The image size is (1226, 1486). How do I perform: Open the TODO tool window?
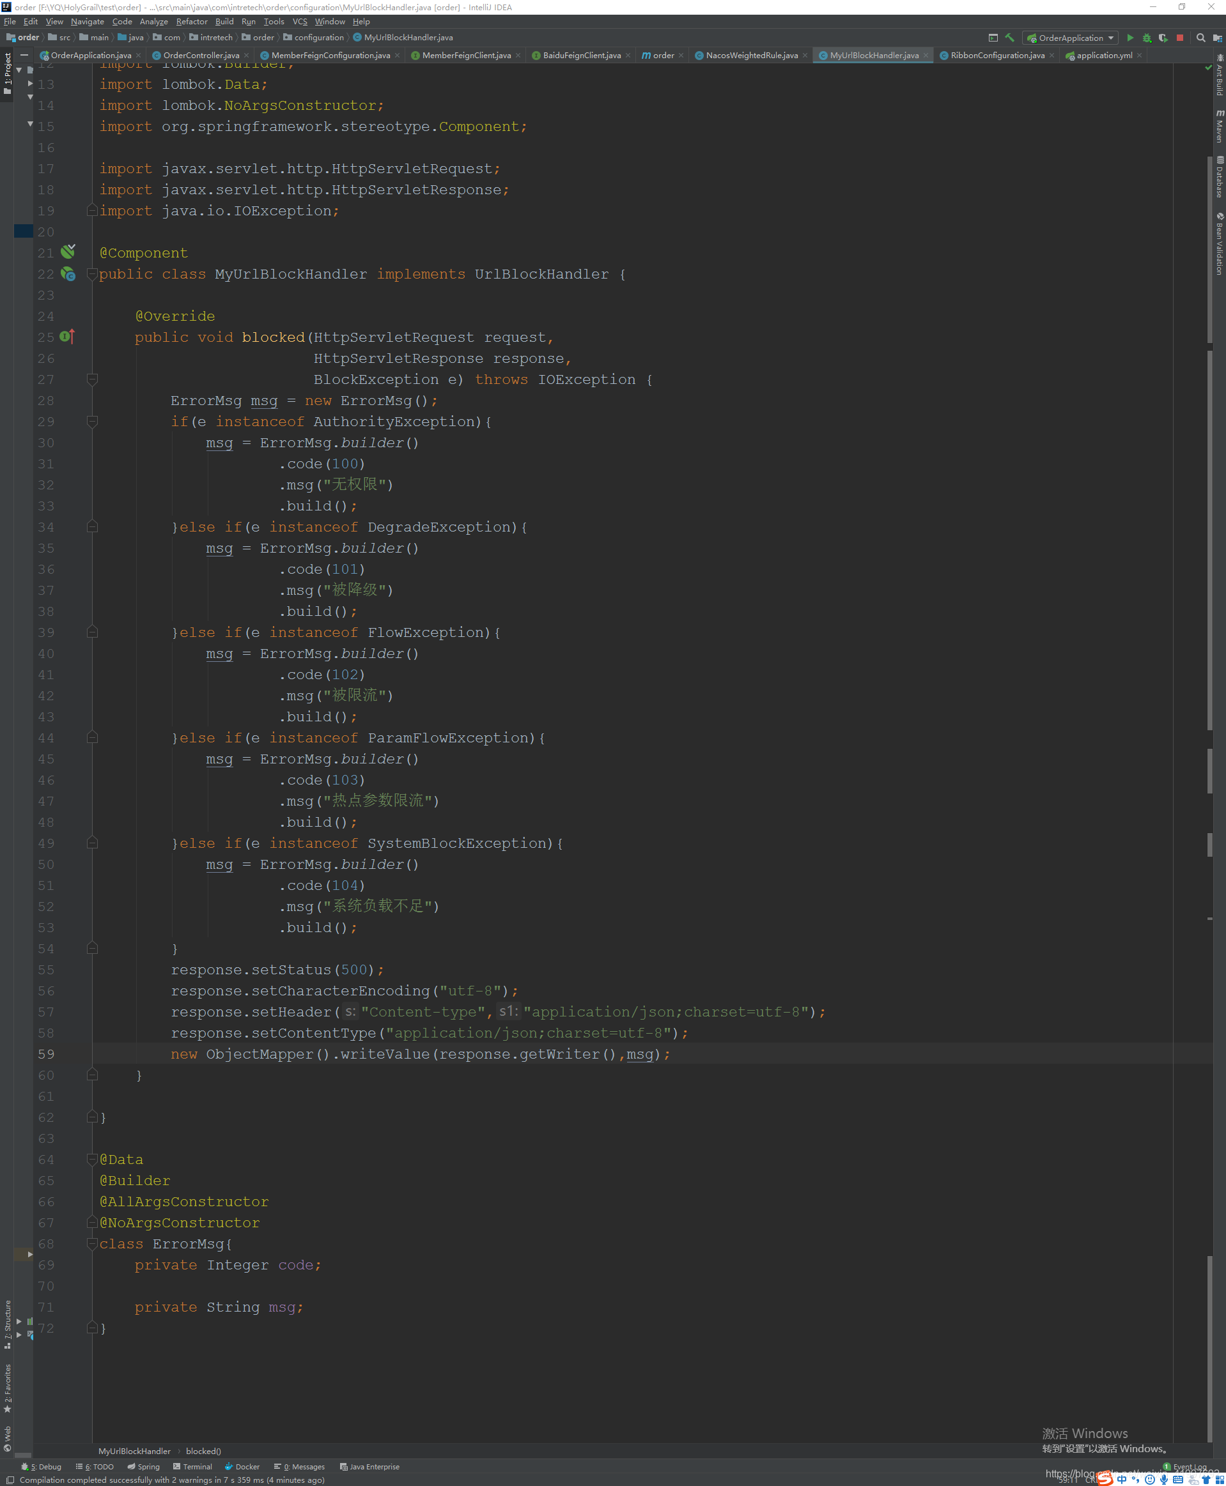95,1466
